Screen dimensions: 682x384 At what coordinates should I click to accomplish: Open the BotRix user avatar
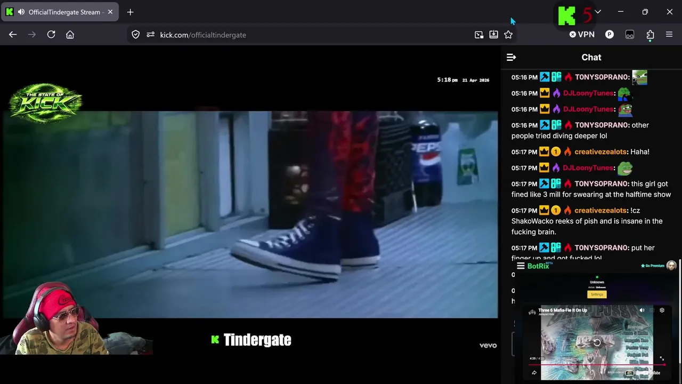point(671,265)
